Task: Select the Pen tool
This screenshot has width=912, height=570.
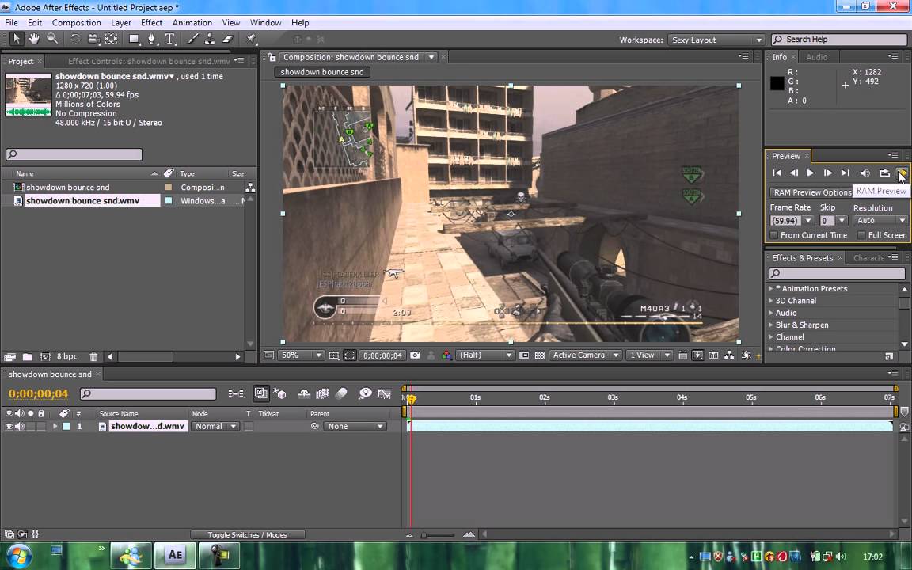Action: coord(152,39)
